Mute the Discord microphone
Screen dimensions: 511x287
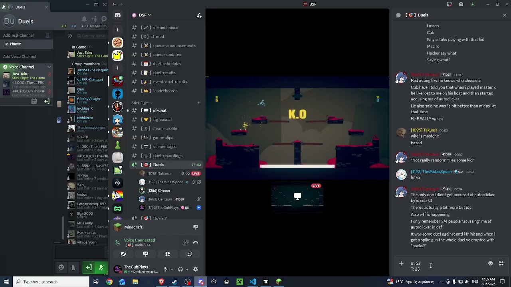(165, 269)
